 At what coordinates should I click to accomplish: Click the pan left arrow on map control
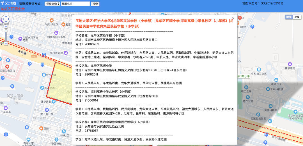pyautogui.click(x=3, y=19)
